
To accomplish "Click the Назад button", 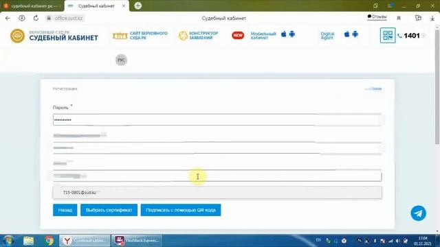I will [65, 210].
